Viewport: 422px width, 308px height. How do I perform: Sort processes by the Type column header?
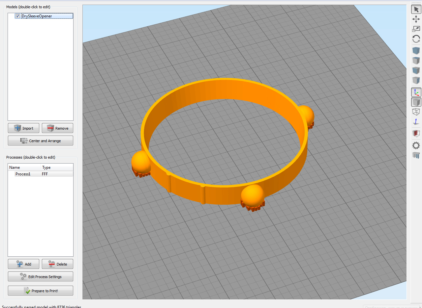tap(57, 167)
